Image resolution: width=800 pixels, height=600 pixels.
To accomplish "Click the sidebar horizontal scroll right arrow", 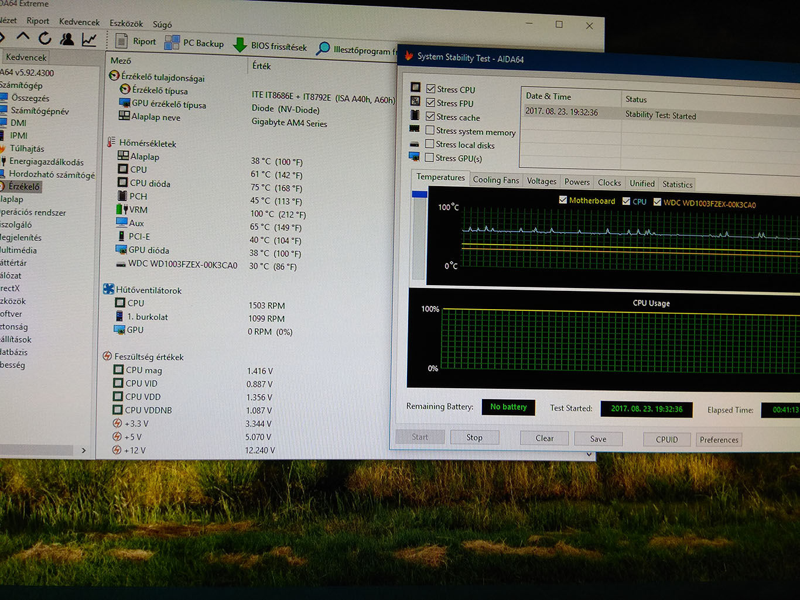I will click(84, 450).
